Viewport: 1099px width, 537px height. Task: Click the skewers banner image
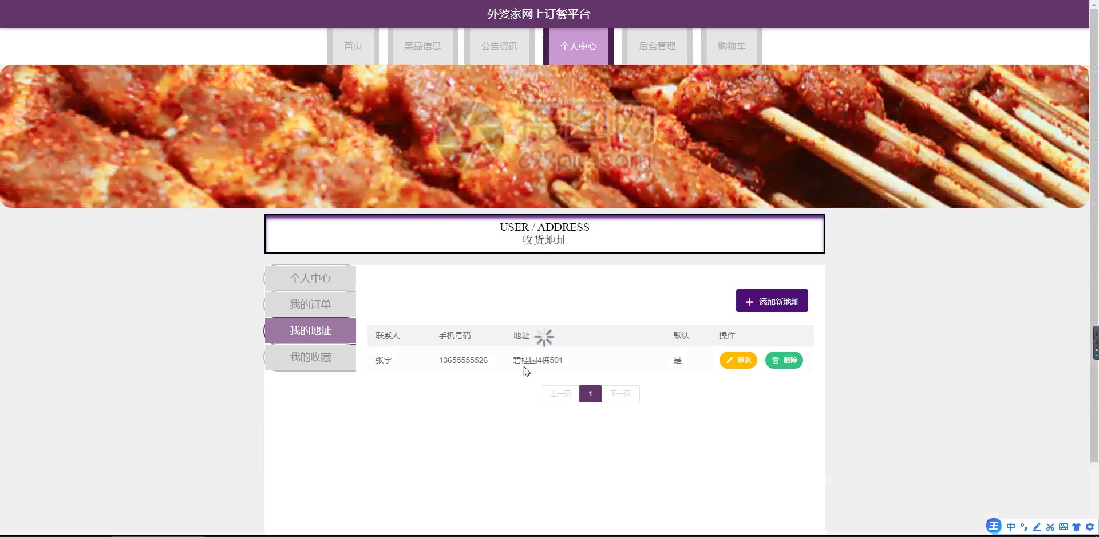click(x=544, y=136)
